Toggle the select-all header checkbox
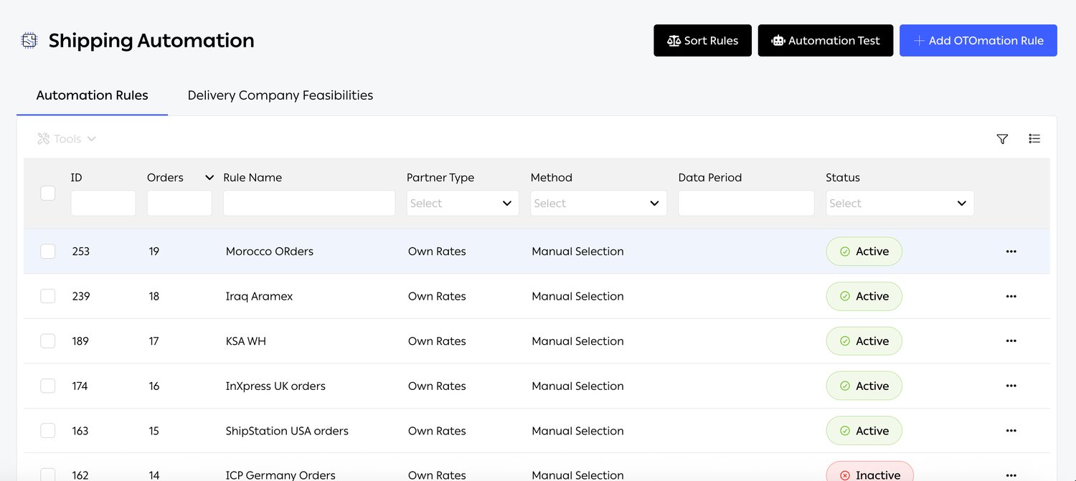Viewport: 1076px width, 481px height. [48, 193]
